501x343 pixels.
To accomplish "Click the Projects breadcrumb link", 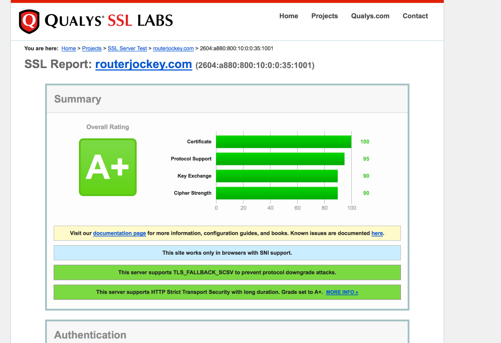I will click(x=92, y=48).
